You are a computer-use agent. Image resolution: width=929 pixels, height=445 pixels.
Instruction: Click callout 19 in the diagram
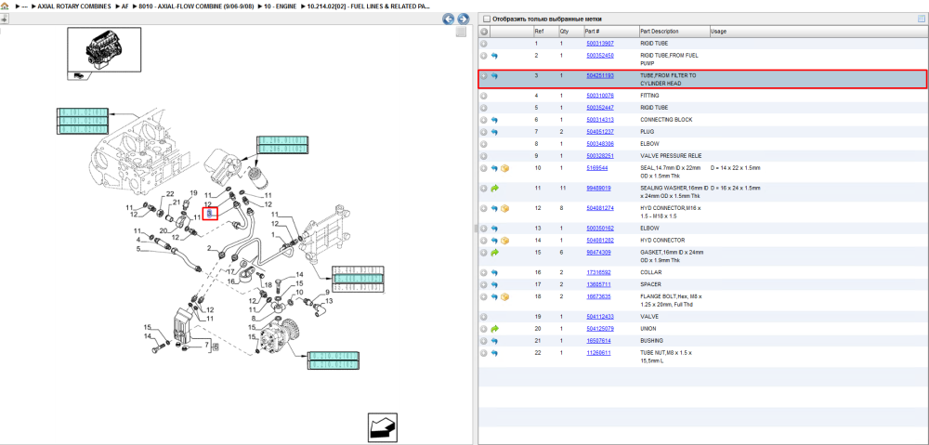(x=193, y=193)
